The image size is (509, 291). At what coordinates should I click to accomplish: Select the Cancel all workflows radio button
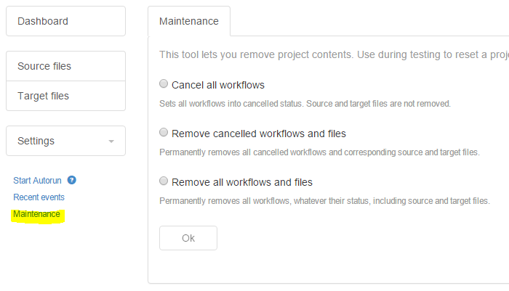(164, 84)
